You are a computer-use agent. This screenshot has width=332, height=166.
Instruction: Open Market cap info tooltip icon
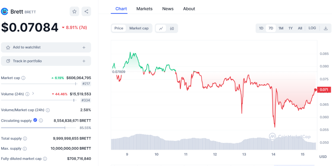pyautogui.click(x=23, y=78)
